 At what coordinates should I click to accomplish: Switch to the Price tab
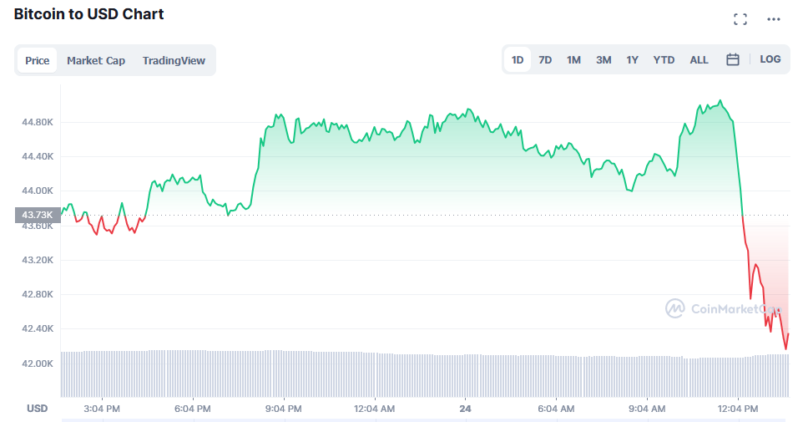[38, 60]
